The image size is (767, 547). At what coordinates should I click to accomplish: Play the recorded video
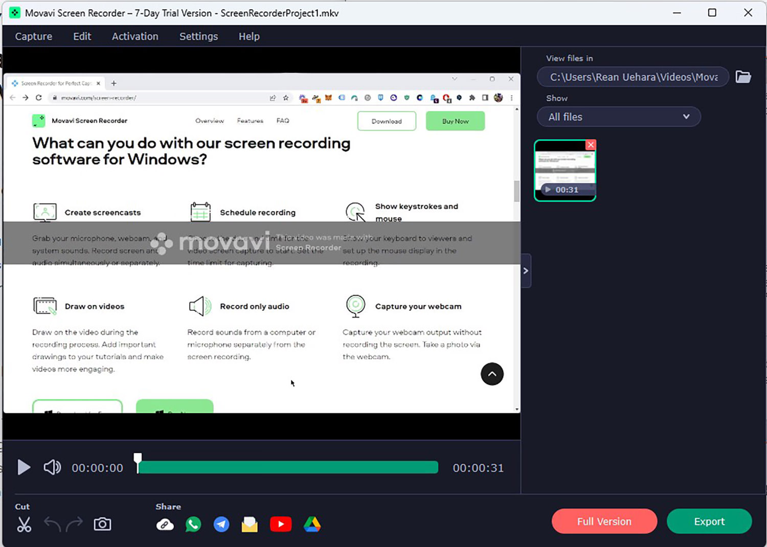pos(24,467)
